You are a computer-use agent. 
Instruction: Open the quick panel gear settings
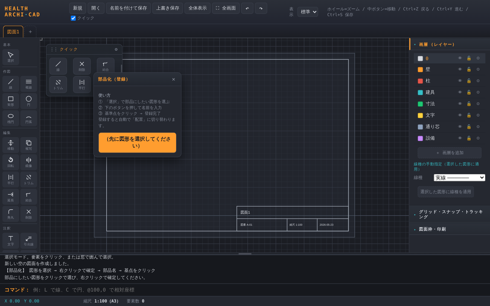click(x=116, y=49)
